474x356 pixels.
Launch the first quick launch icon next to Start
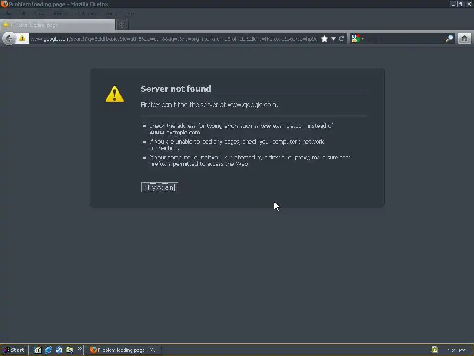click(x=37, y=350)
